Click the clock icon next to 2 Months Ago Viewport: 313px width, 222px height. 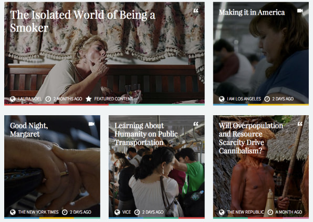[48, 99]
